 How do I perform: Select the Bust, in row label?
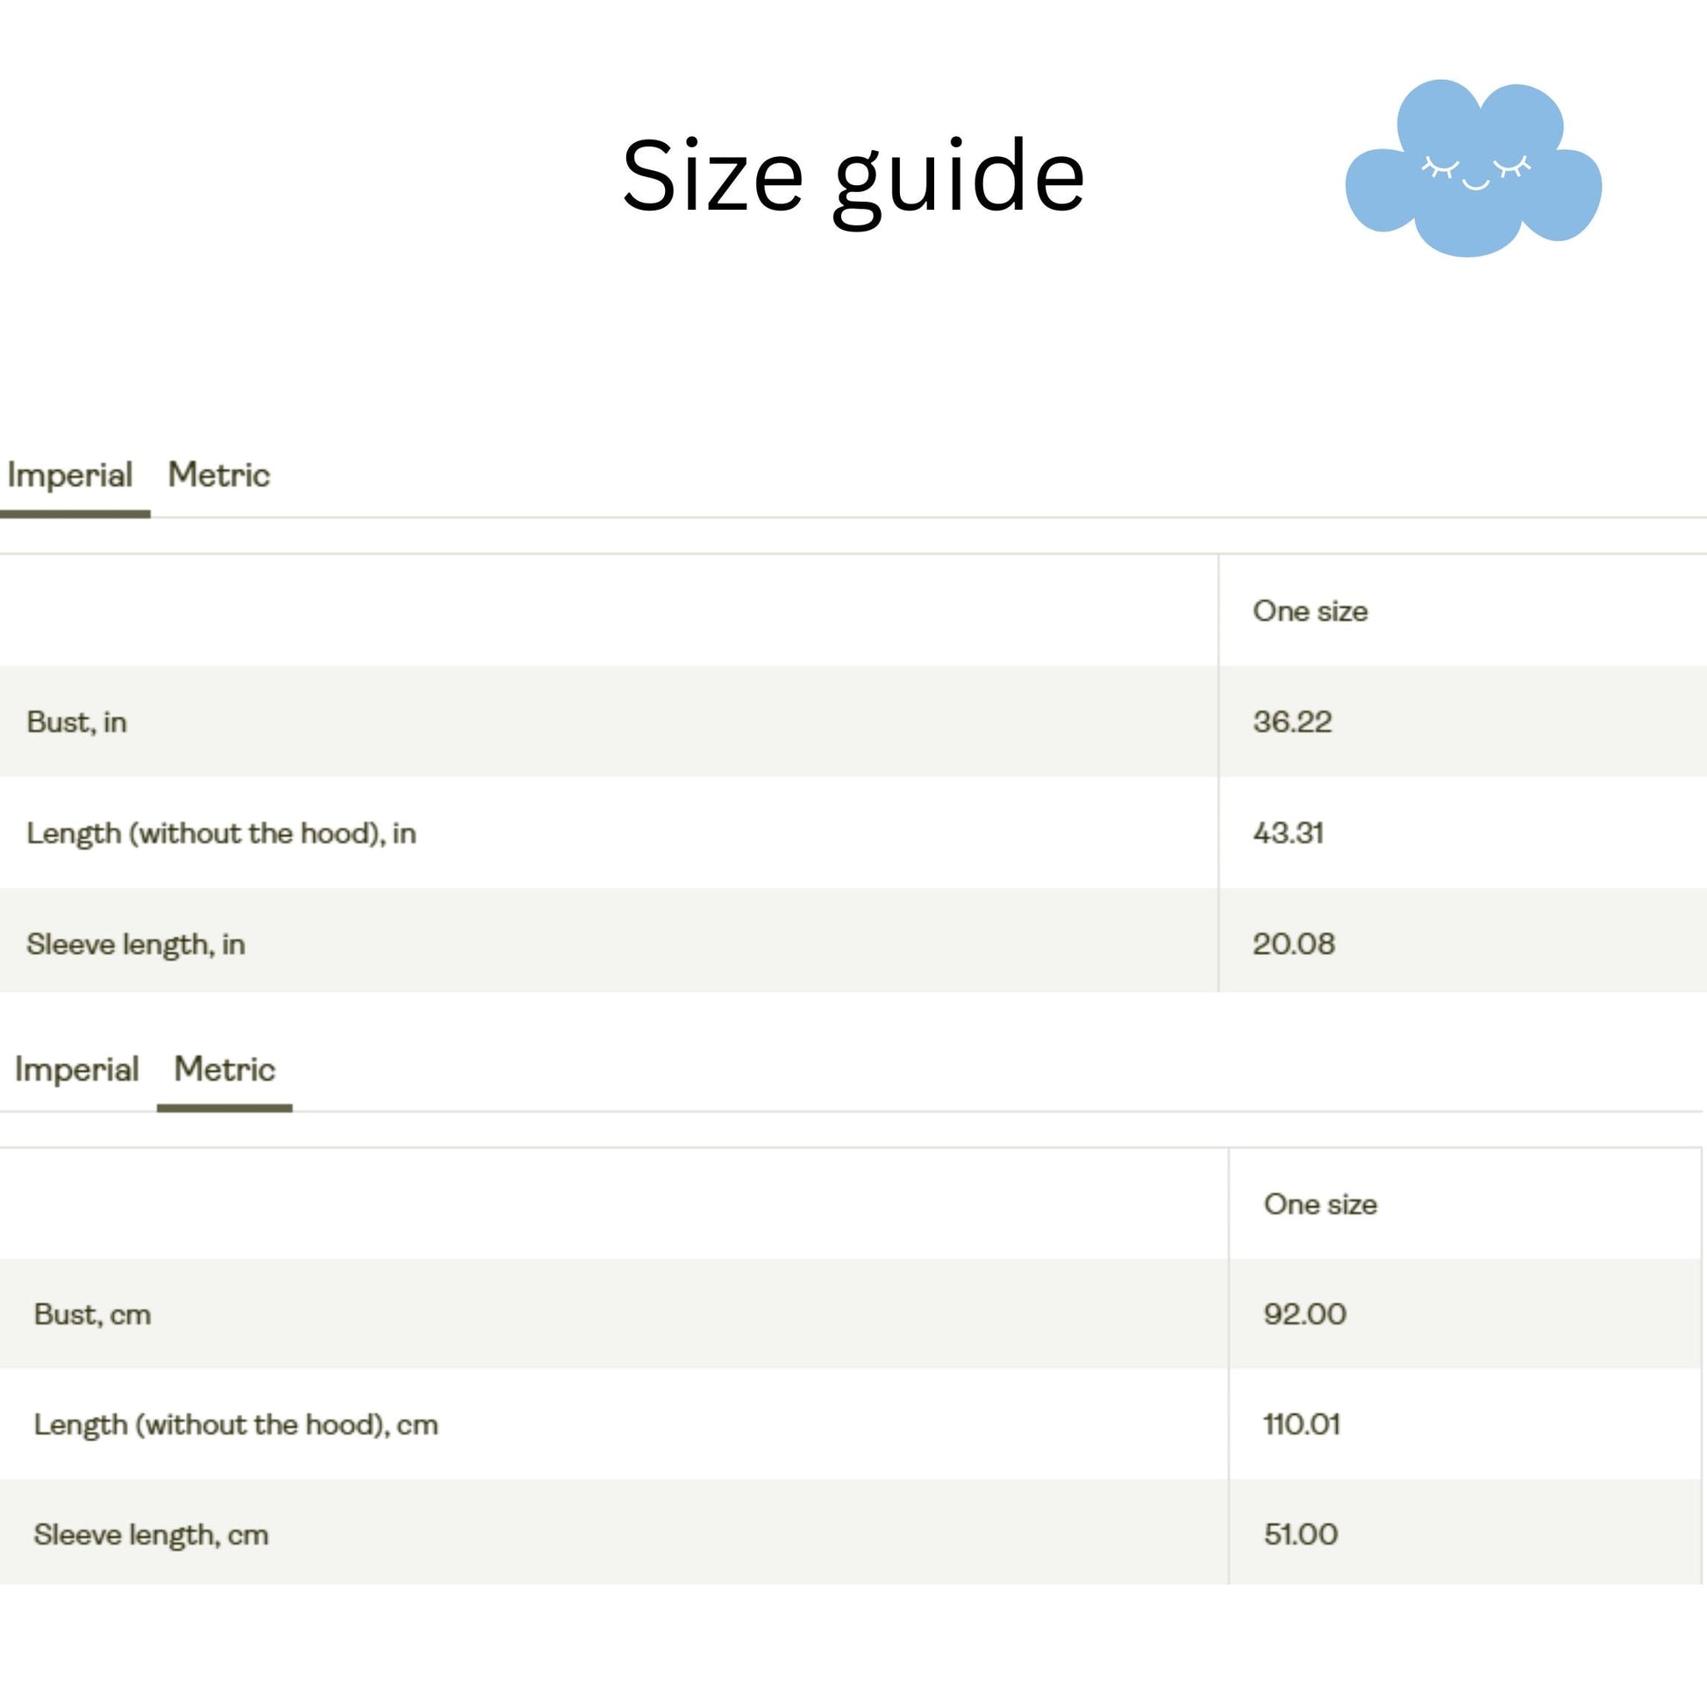[x=77, y=723]
